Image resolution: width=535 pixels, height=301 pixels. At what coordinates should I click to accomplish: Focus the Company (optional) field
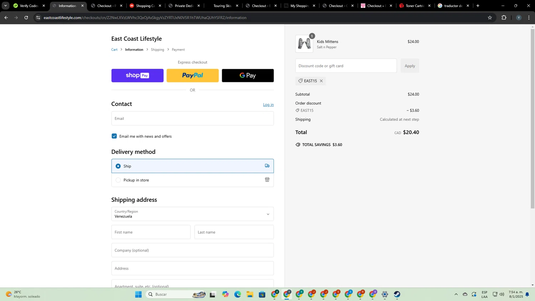pos(193,250)
